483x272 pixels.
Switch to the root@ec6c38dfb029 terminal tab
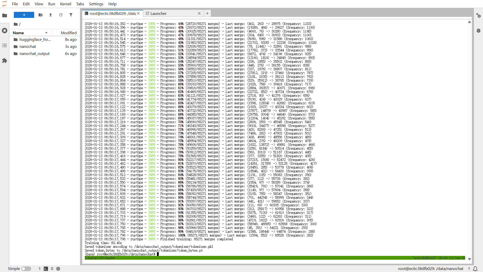[x=112, y=13]
